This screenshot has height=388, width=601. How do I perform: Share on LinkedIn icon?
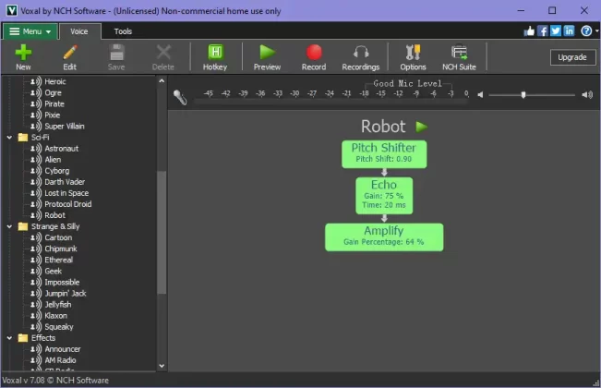pyautogui.click(x=570, y=31)
